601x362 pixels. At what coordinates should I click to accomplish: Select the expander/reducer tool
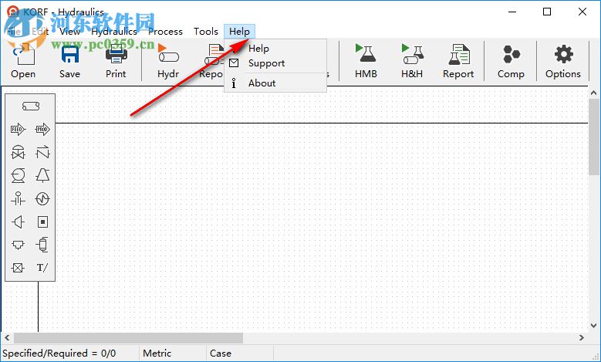click(x=18, y=222)
